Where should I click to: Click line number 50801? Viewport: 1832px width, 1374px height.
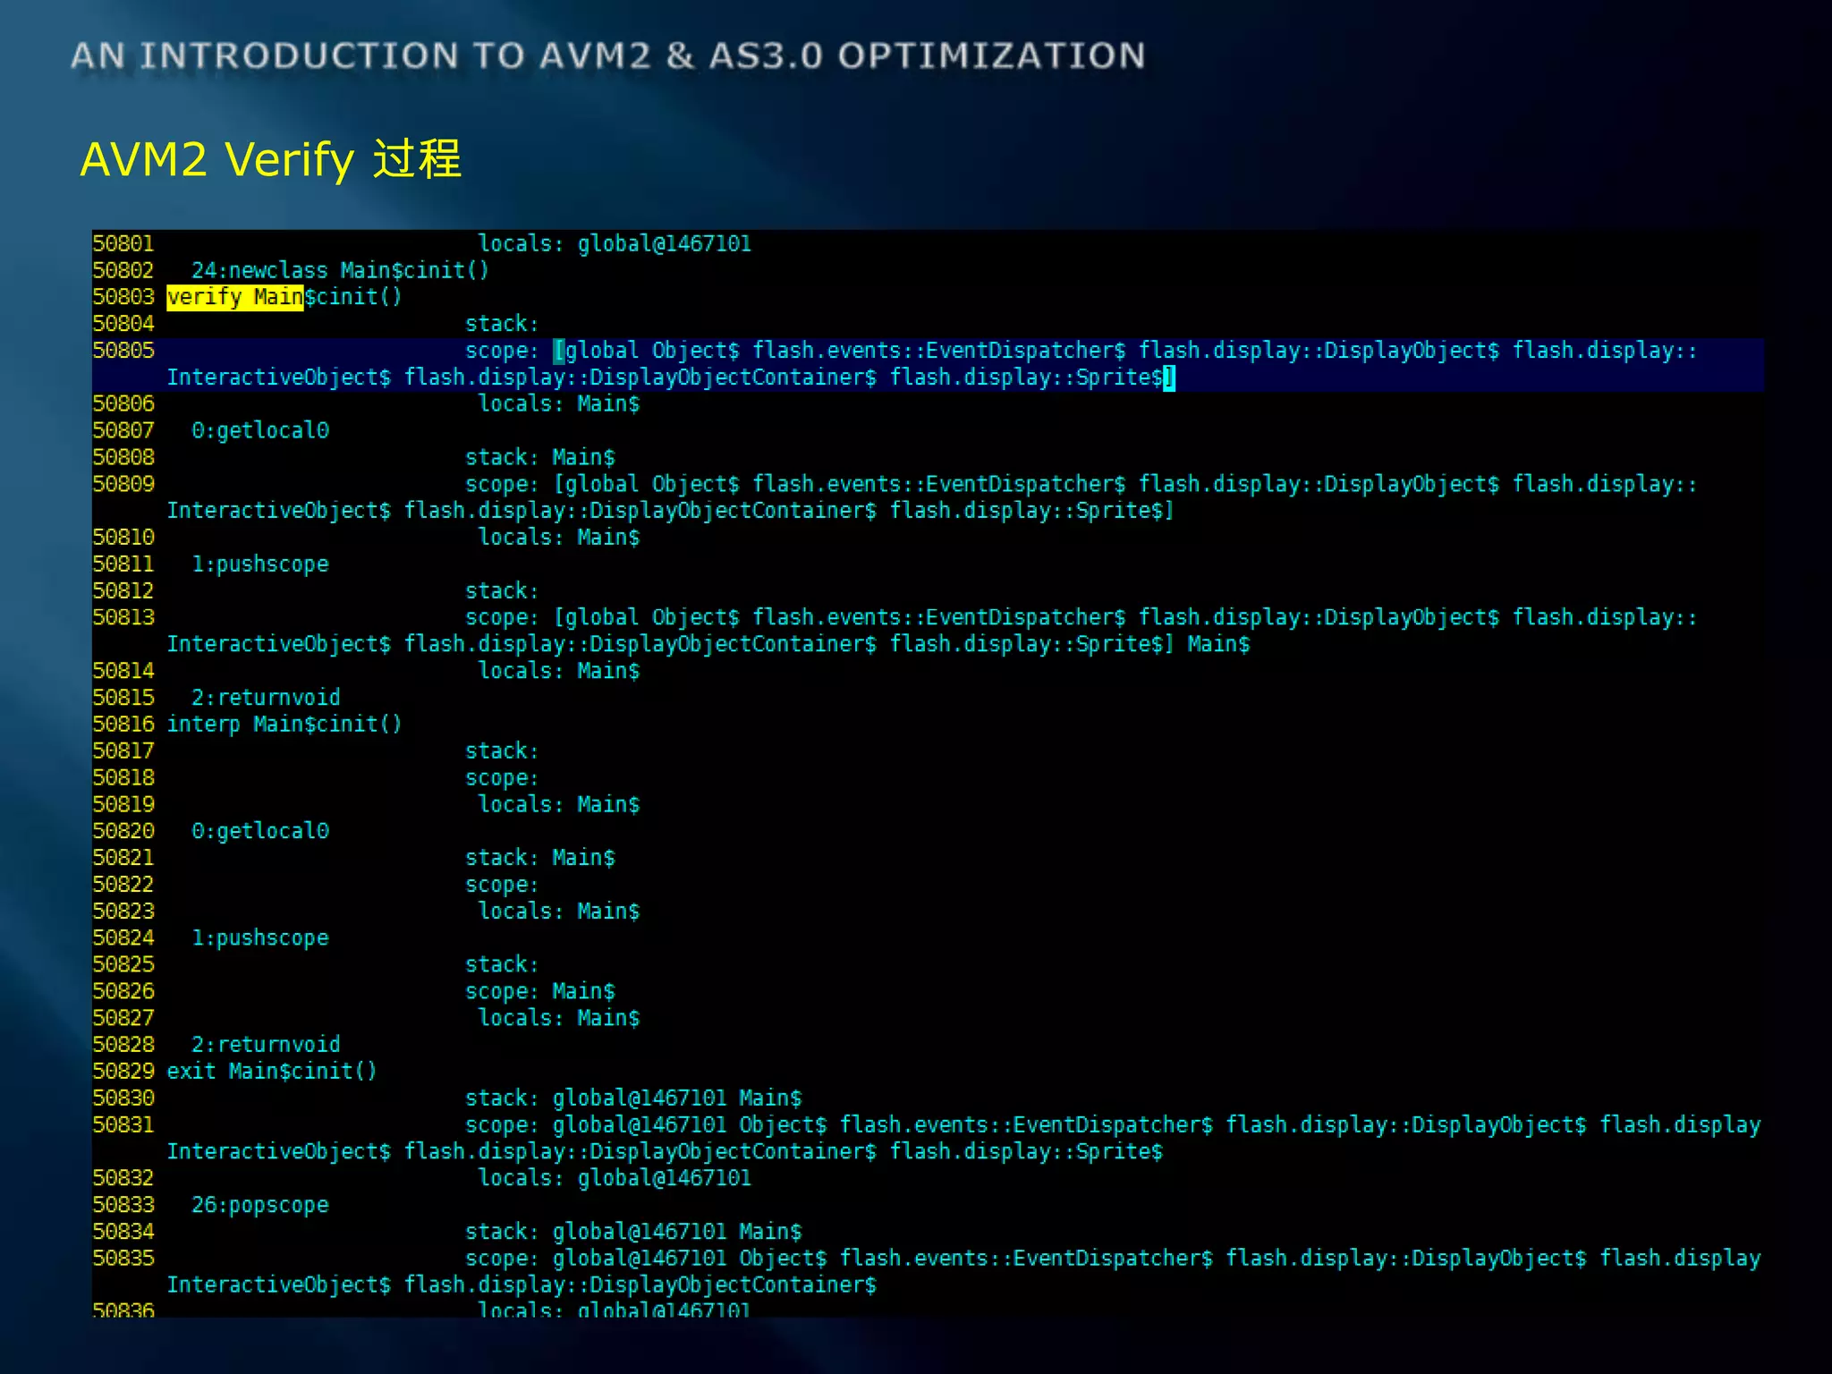[123, 244]
